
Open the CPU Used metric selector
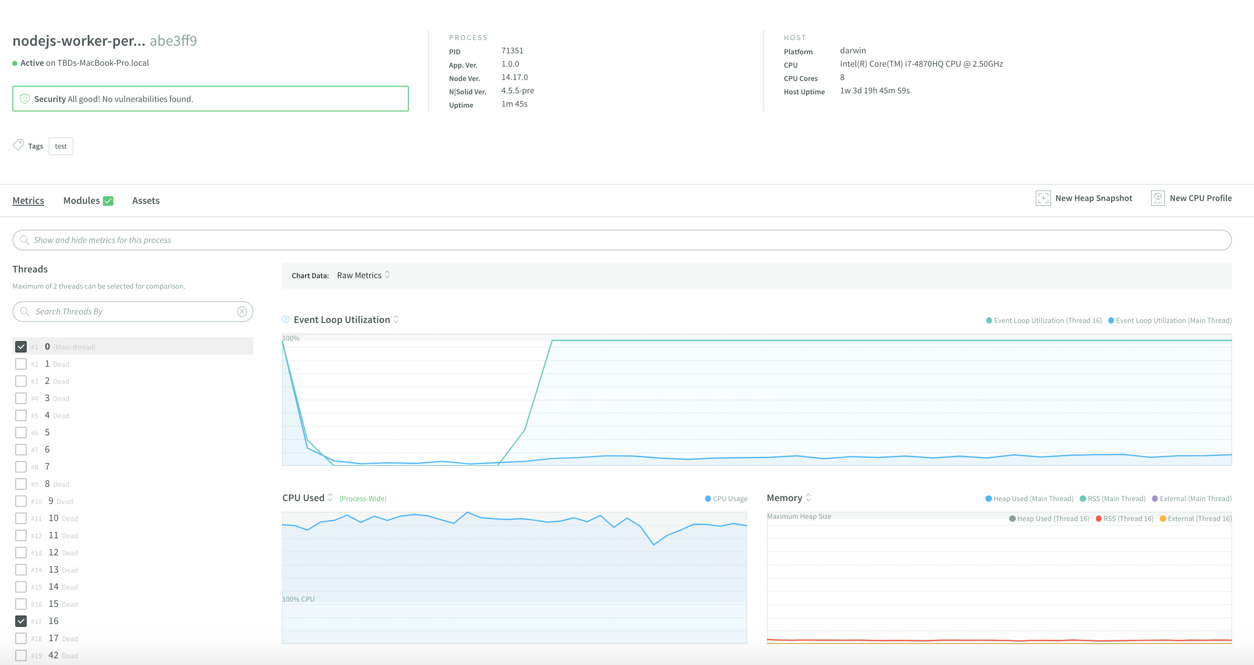pyautogui.click(x=330, y=497)
